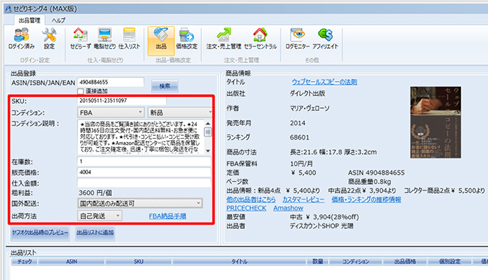
Task: Click the チェック column header
Action: coord(25,262)
